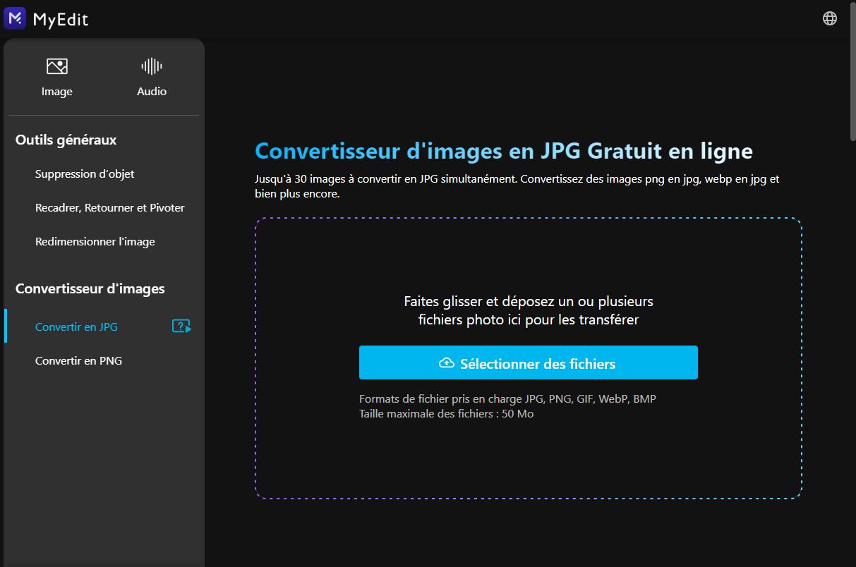This screenshot has height=567, width=856.
Task: Open the language globe menu
Action: click(x=830, y=18)
